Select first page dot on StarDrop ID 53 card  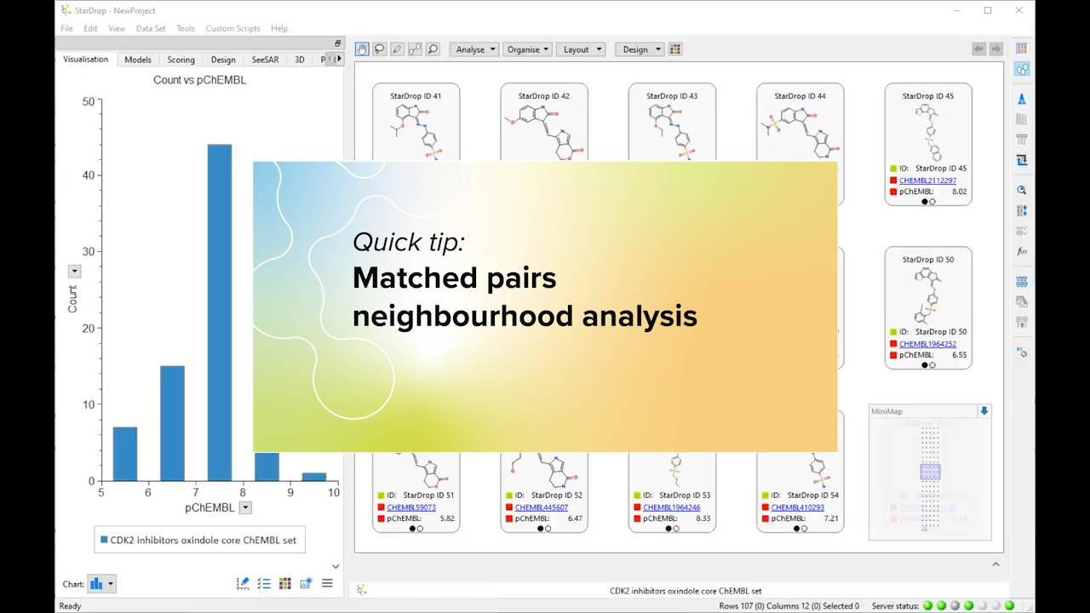click(x=668, y=529)
